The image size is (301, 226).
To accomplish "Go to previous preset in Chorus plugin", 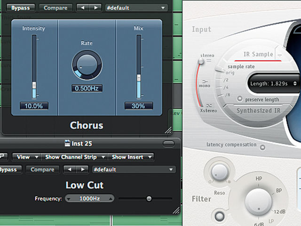I will tap(83, 8).
